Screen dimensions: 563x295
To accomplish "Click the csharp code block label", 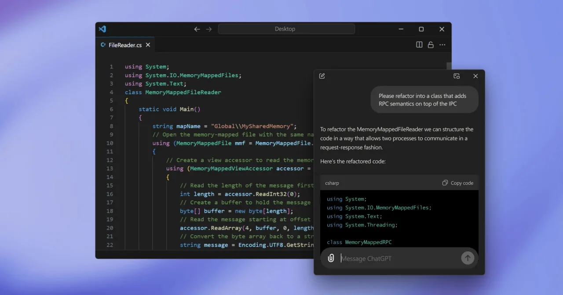I will click(332, 183).
